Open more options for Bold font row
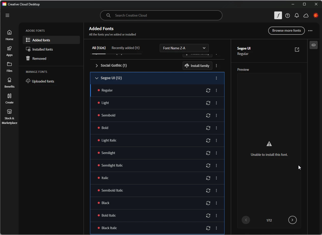Screen dimensions: 322x235 [216, 128]
